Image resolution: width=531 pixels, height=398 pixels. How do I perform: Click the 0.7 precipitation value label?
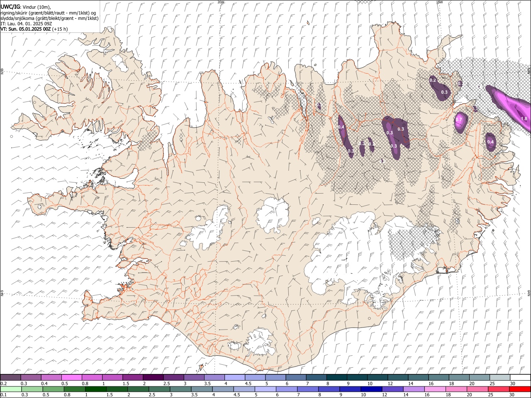coord(459,119)
